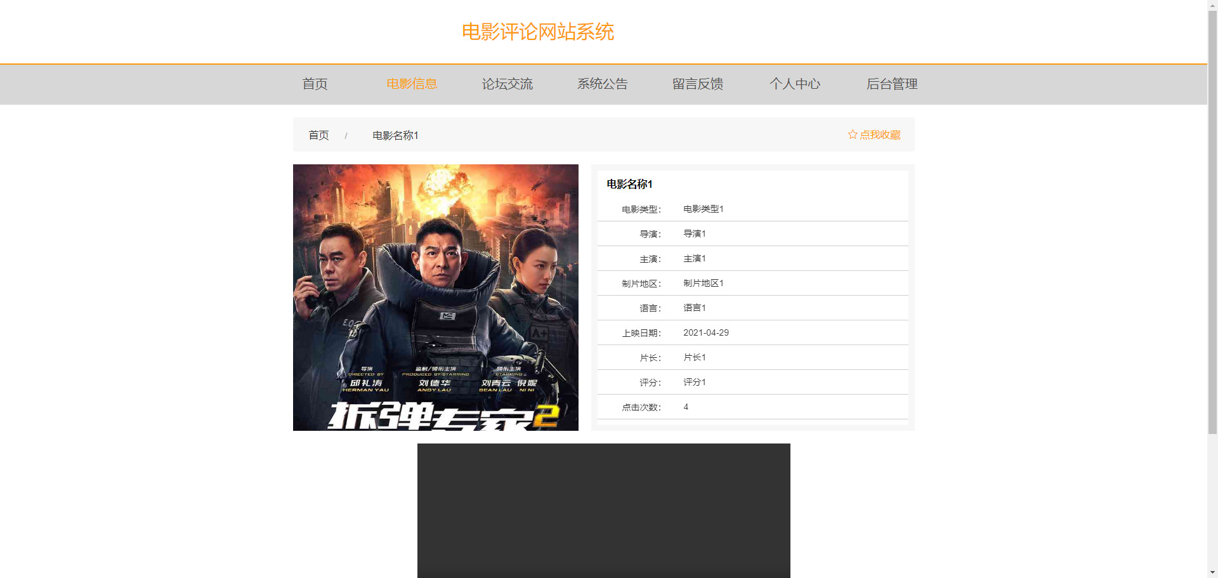Select the 导演1 value
The width and height of the screenshot is (1218, 578).
point(694,233)
